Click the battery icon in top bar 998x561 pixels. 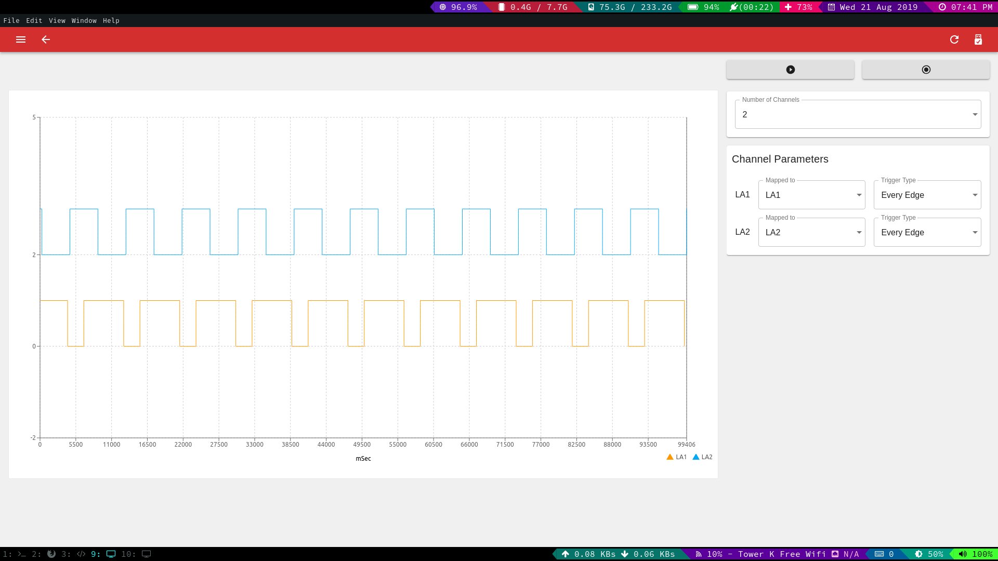point(693,7)
